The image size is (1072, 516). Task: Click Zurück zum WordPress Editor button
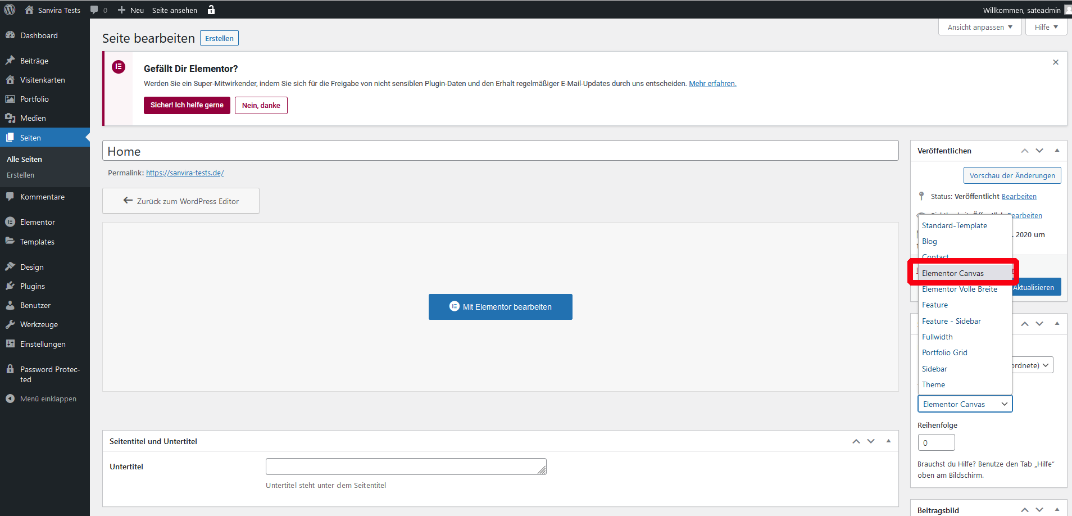click(181, 201)
